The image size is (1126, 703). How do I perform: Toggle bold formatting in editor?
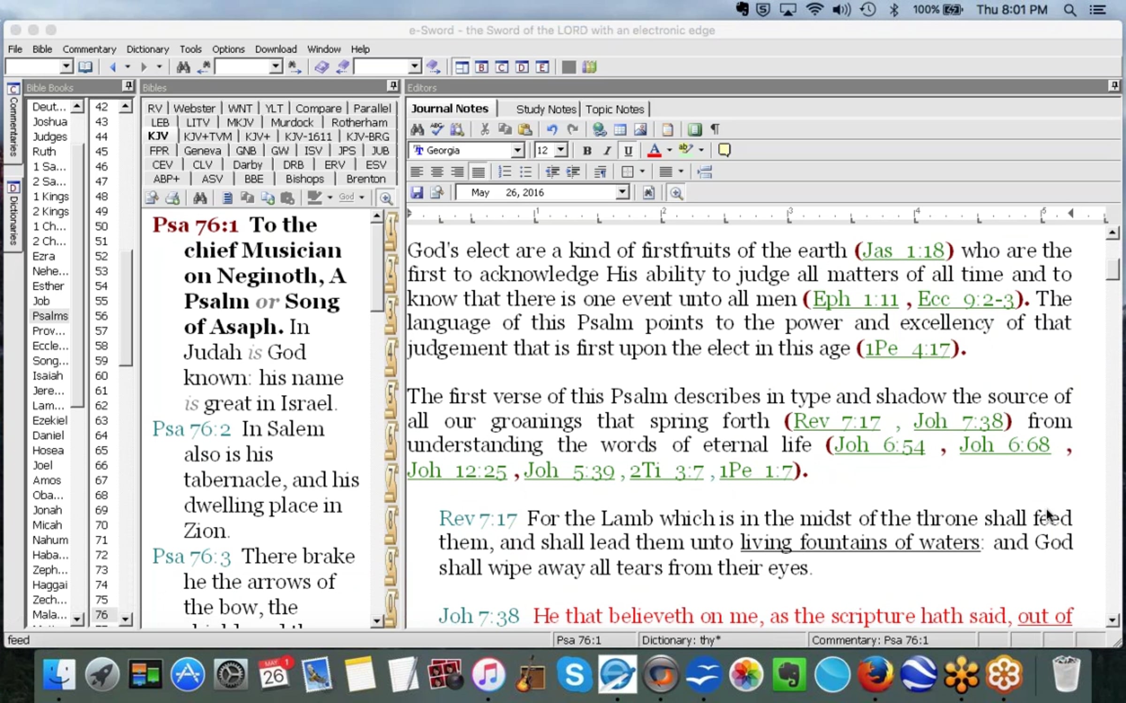[586, 150]
